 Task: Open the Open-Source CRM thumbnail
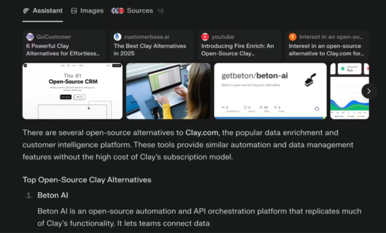[x=72, y=91]
